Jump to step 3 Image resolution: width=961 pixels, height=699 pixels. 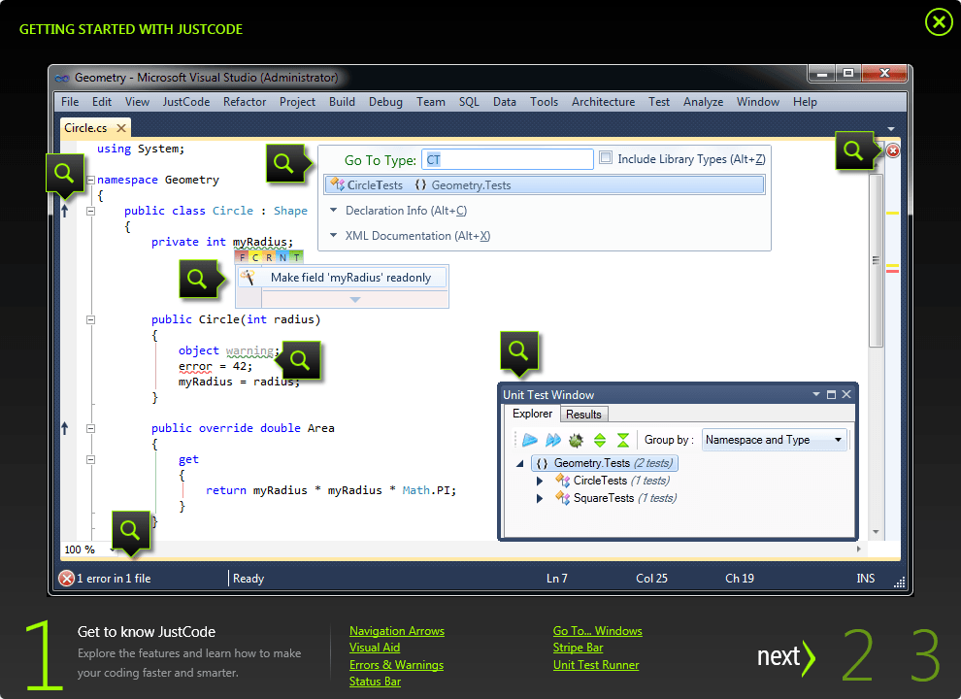(925, 655)
